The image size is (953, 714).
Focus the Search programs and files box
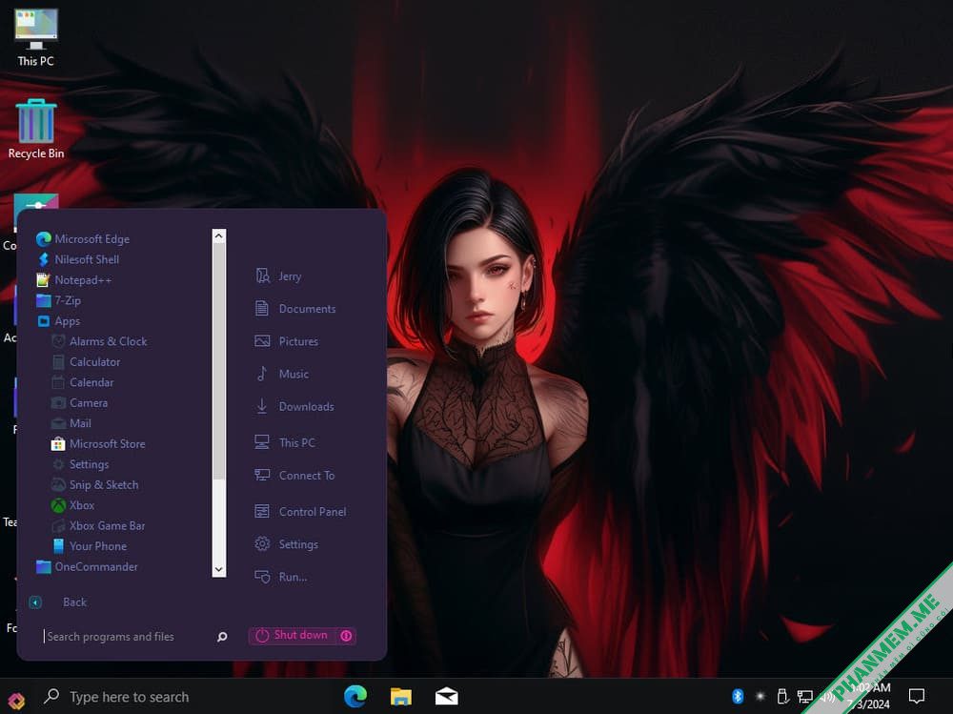coord(125,637)
